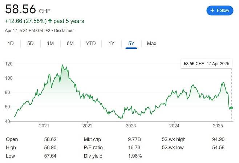Click the CHF currency label
Screen dimensions: 239x163
tap(45, 11)
